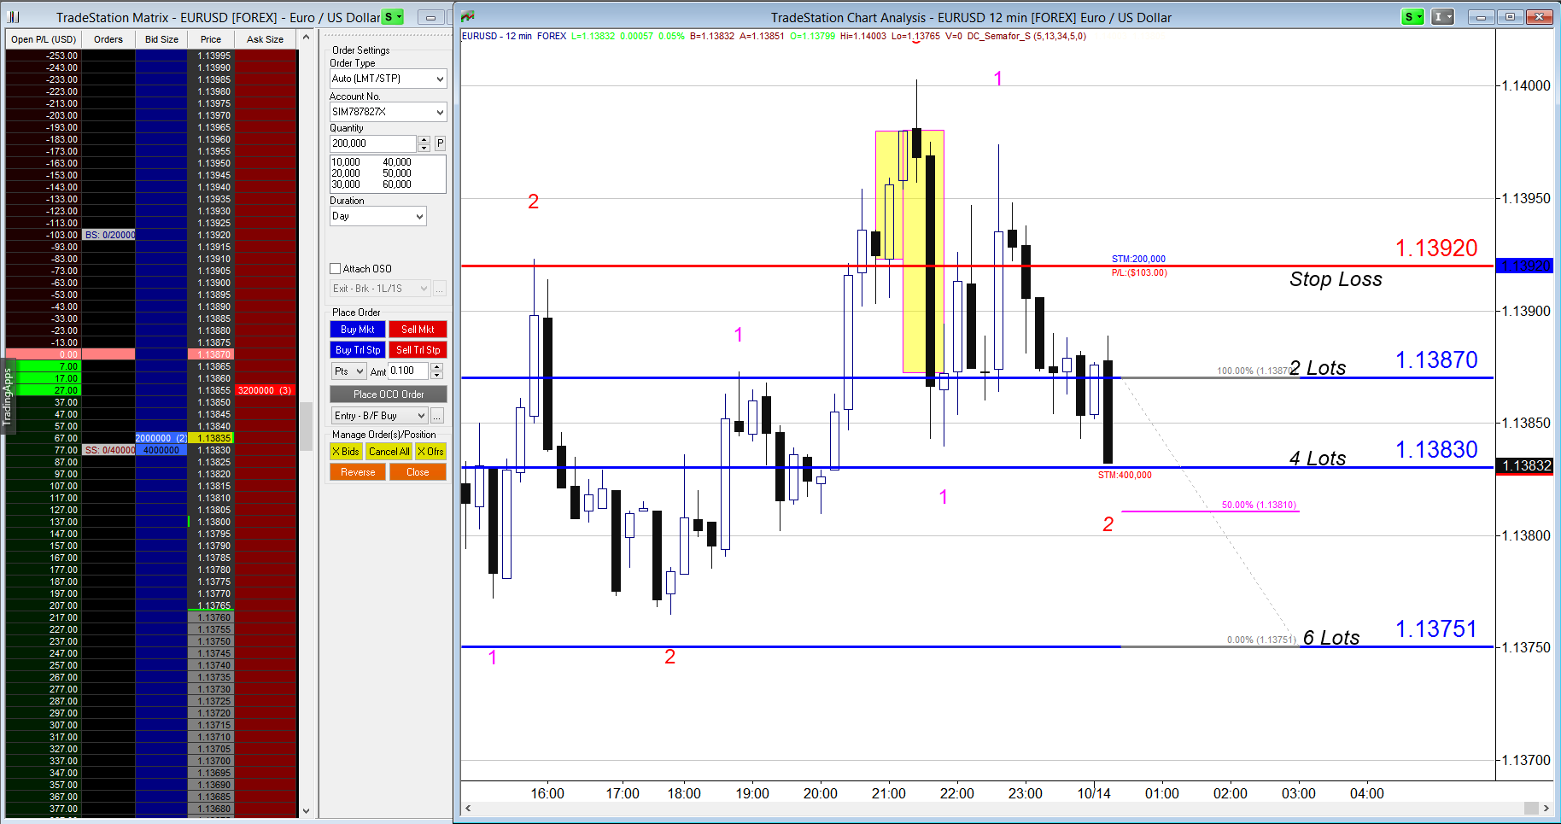Click the 2000000 (2) bid size cell
This screenshot has height=824, width=1561.
coord(161,438)
